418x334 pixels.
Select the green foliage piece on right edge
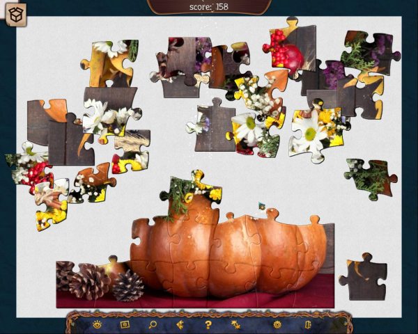(x=369, y=178)
